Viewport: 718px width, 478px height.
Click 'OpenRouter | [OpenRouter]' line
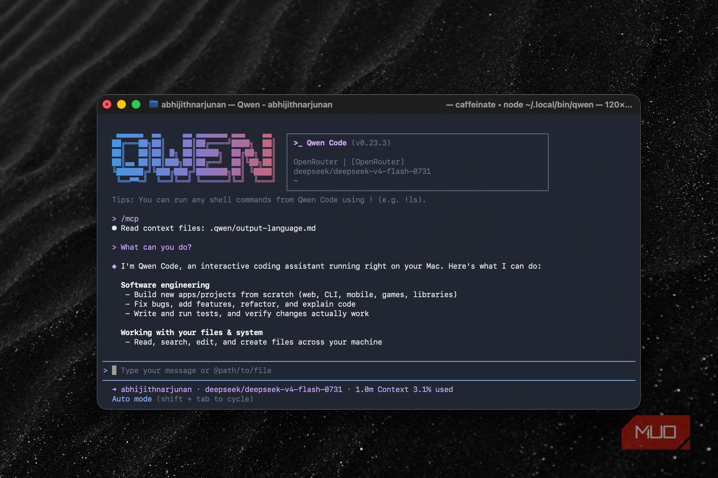(349, 162)
